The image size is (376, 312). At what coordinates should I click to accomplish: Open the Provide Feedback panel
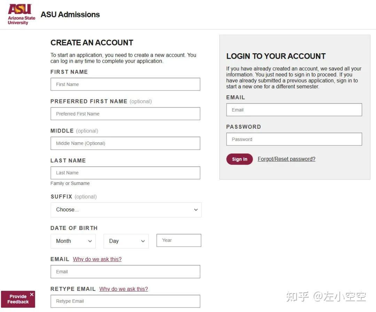click(x=17, y=300)
